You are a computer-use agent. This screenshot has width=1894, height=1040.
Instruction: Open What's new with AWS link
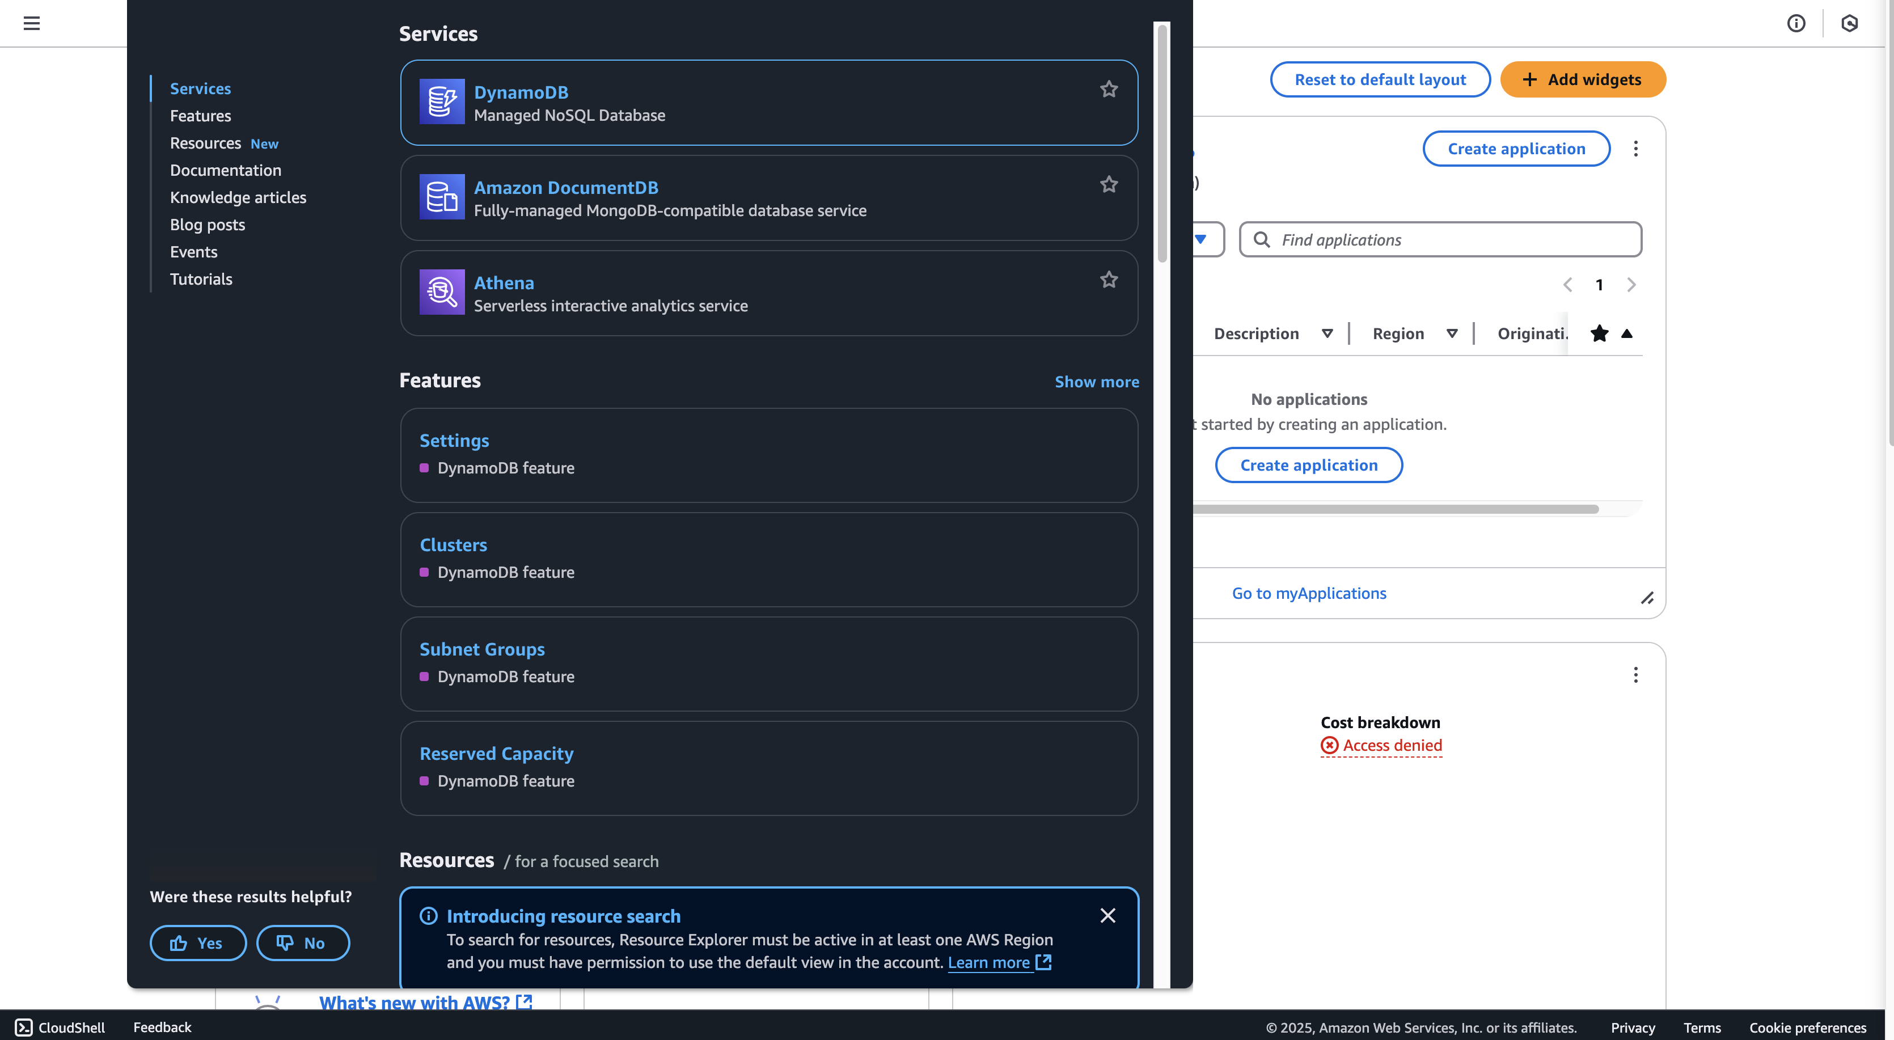[425, 1002]
